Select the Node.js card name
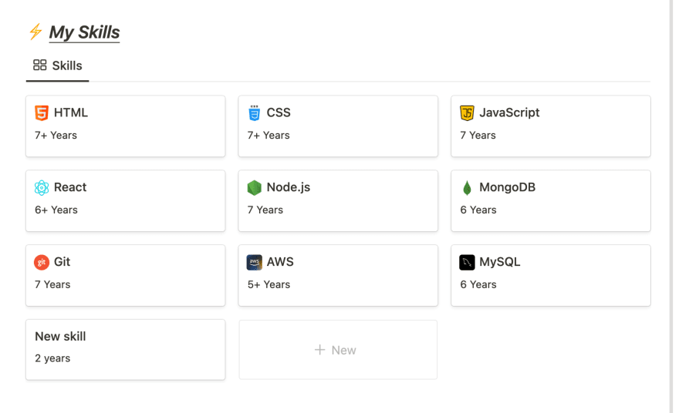Screen dimensions: 679x413 (x=289, y=187)
